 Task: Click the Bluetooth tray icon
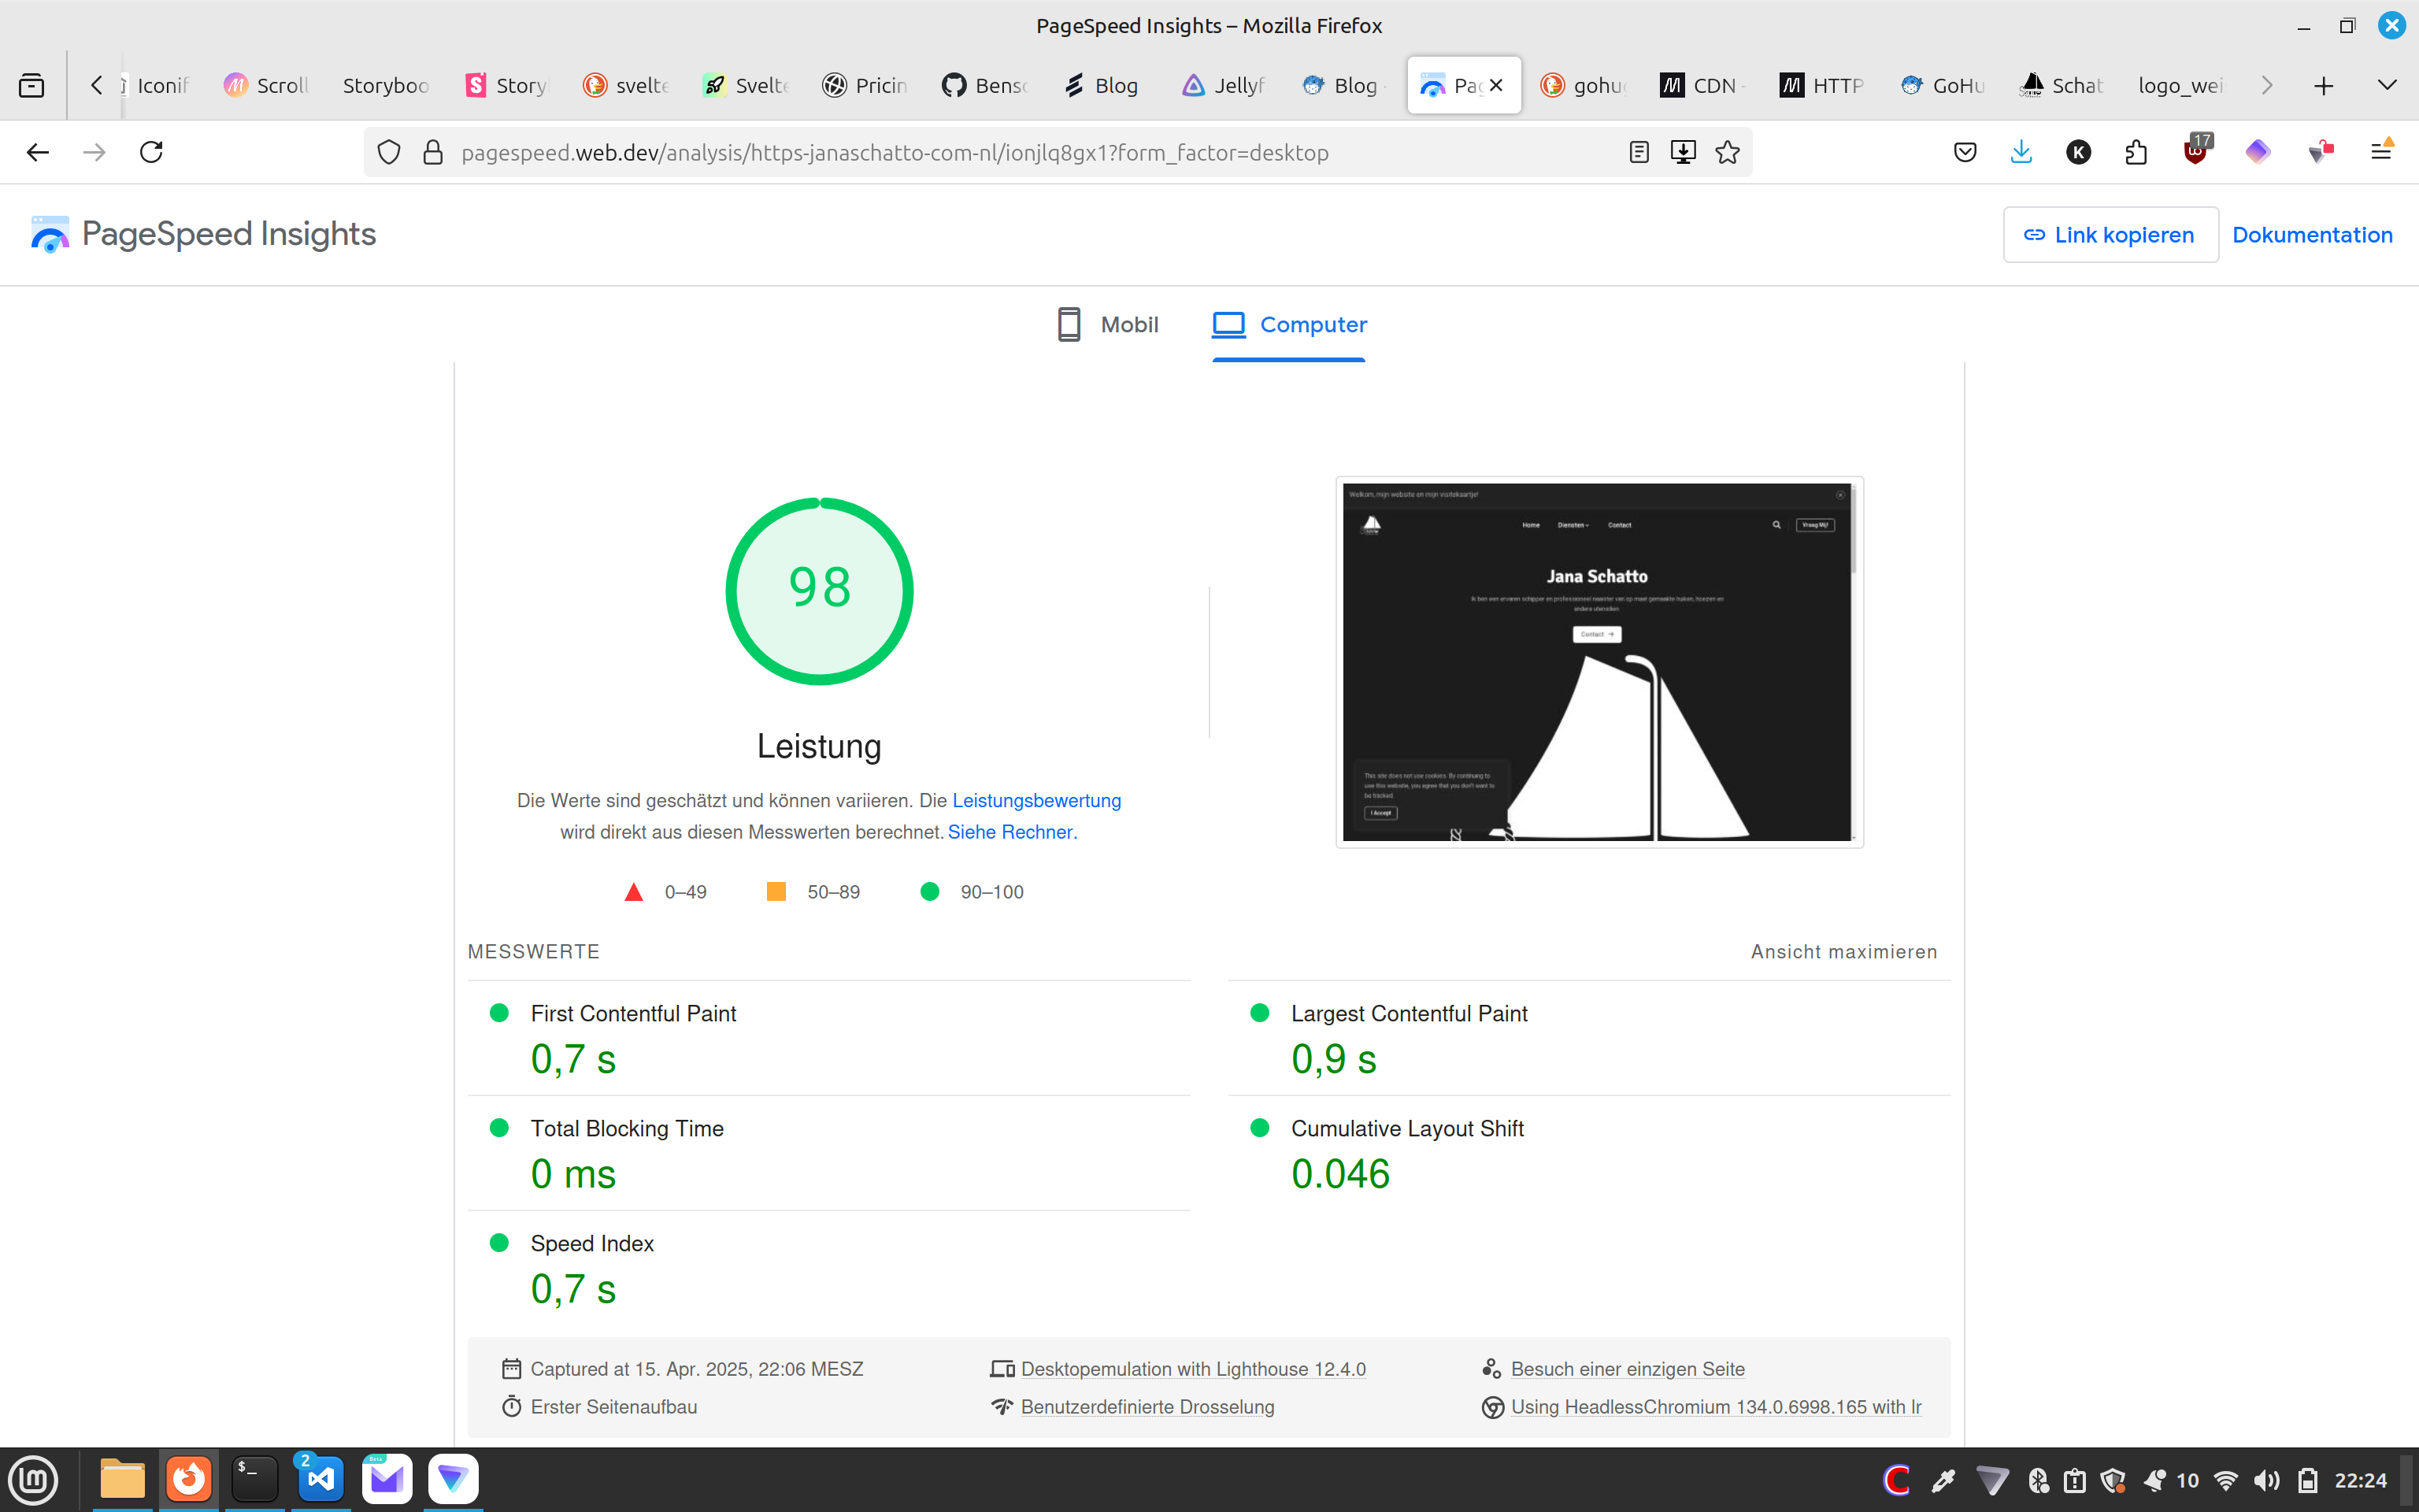pos(2038,1481)
